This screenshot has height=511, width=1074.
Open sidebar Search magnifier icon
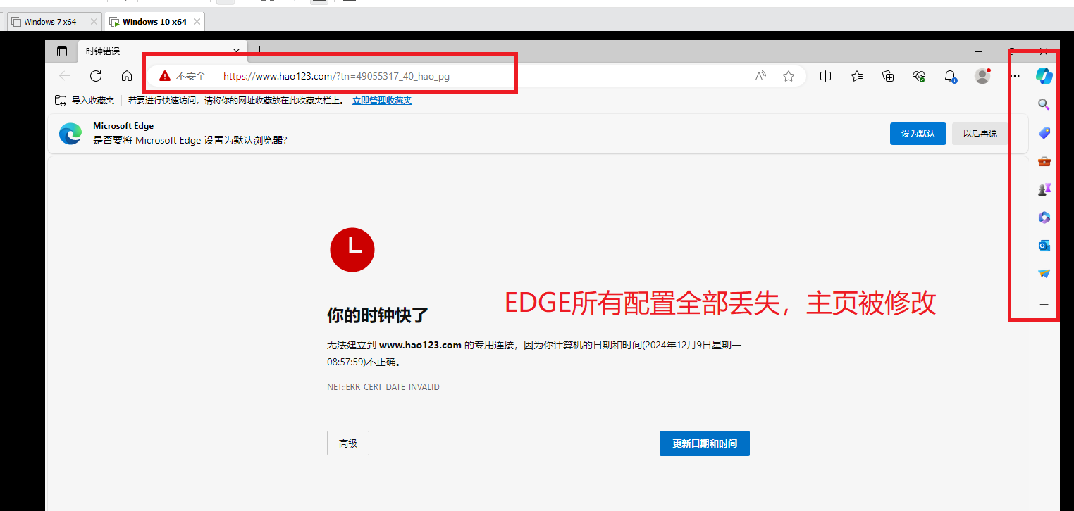(x=1044, y=104)
